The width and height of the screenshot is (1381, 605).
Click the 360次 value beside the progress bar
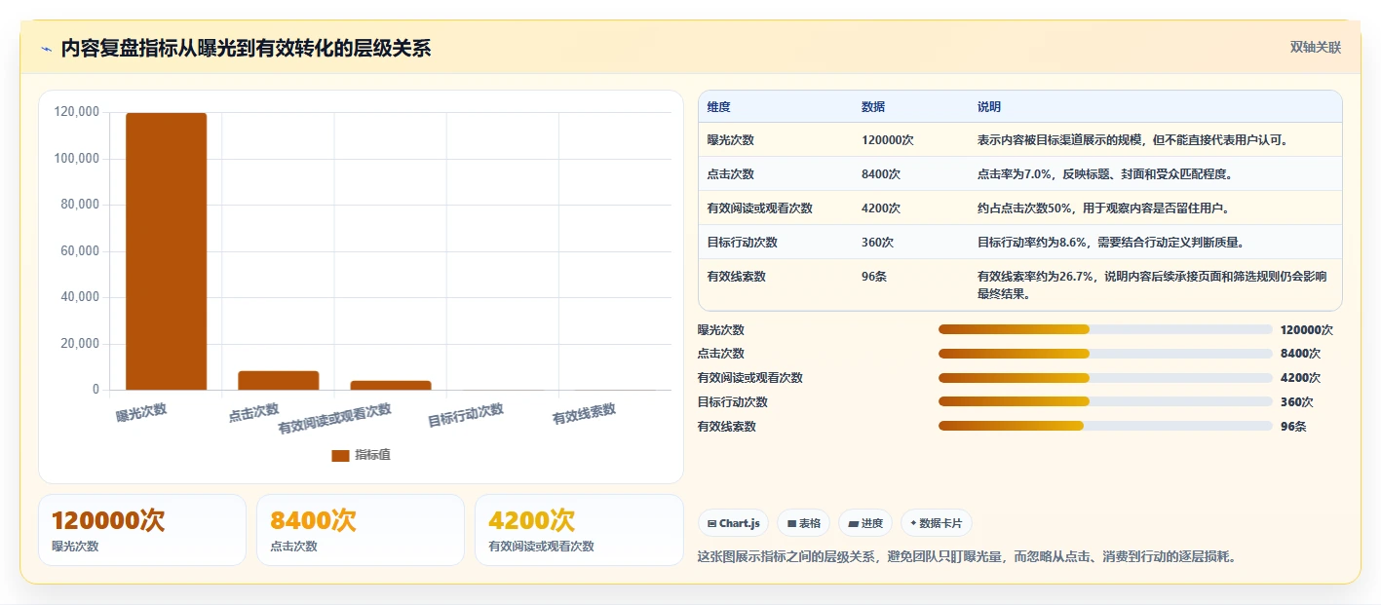tap(1297, 401)
